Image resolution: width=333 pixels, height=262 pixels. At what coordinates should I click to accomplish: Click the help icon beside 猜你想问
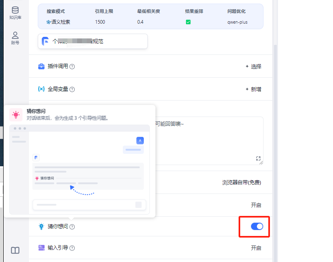[x=72, y=227]
